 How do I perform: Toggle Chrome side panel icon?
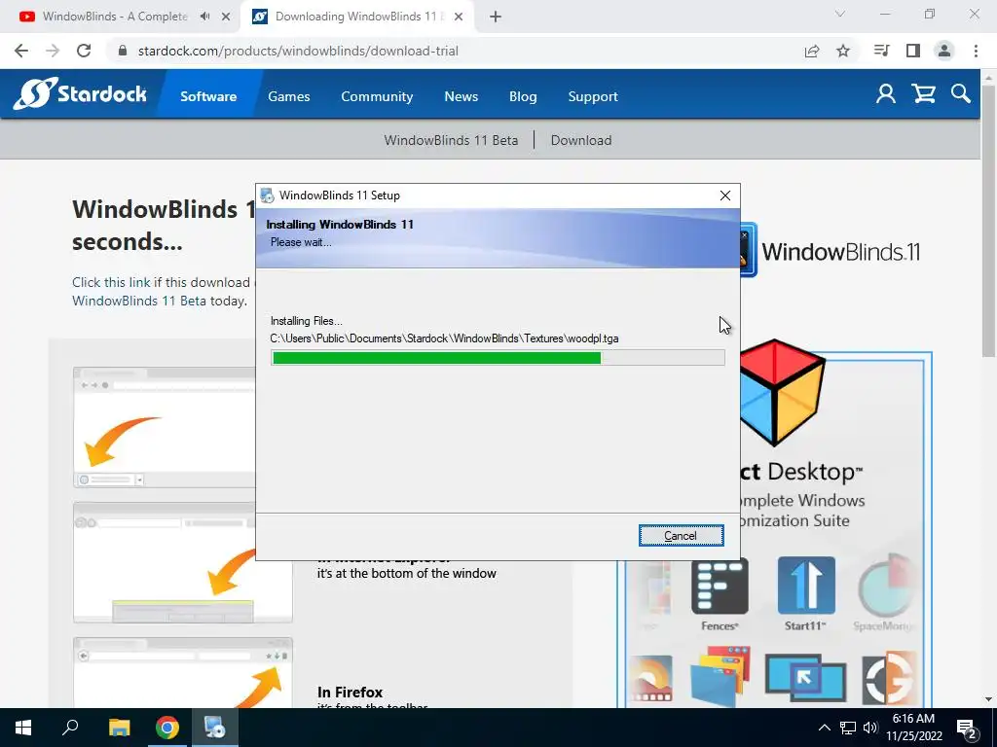pyautogui.click(x=913, y=51)
